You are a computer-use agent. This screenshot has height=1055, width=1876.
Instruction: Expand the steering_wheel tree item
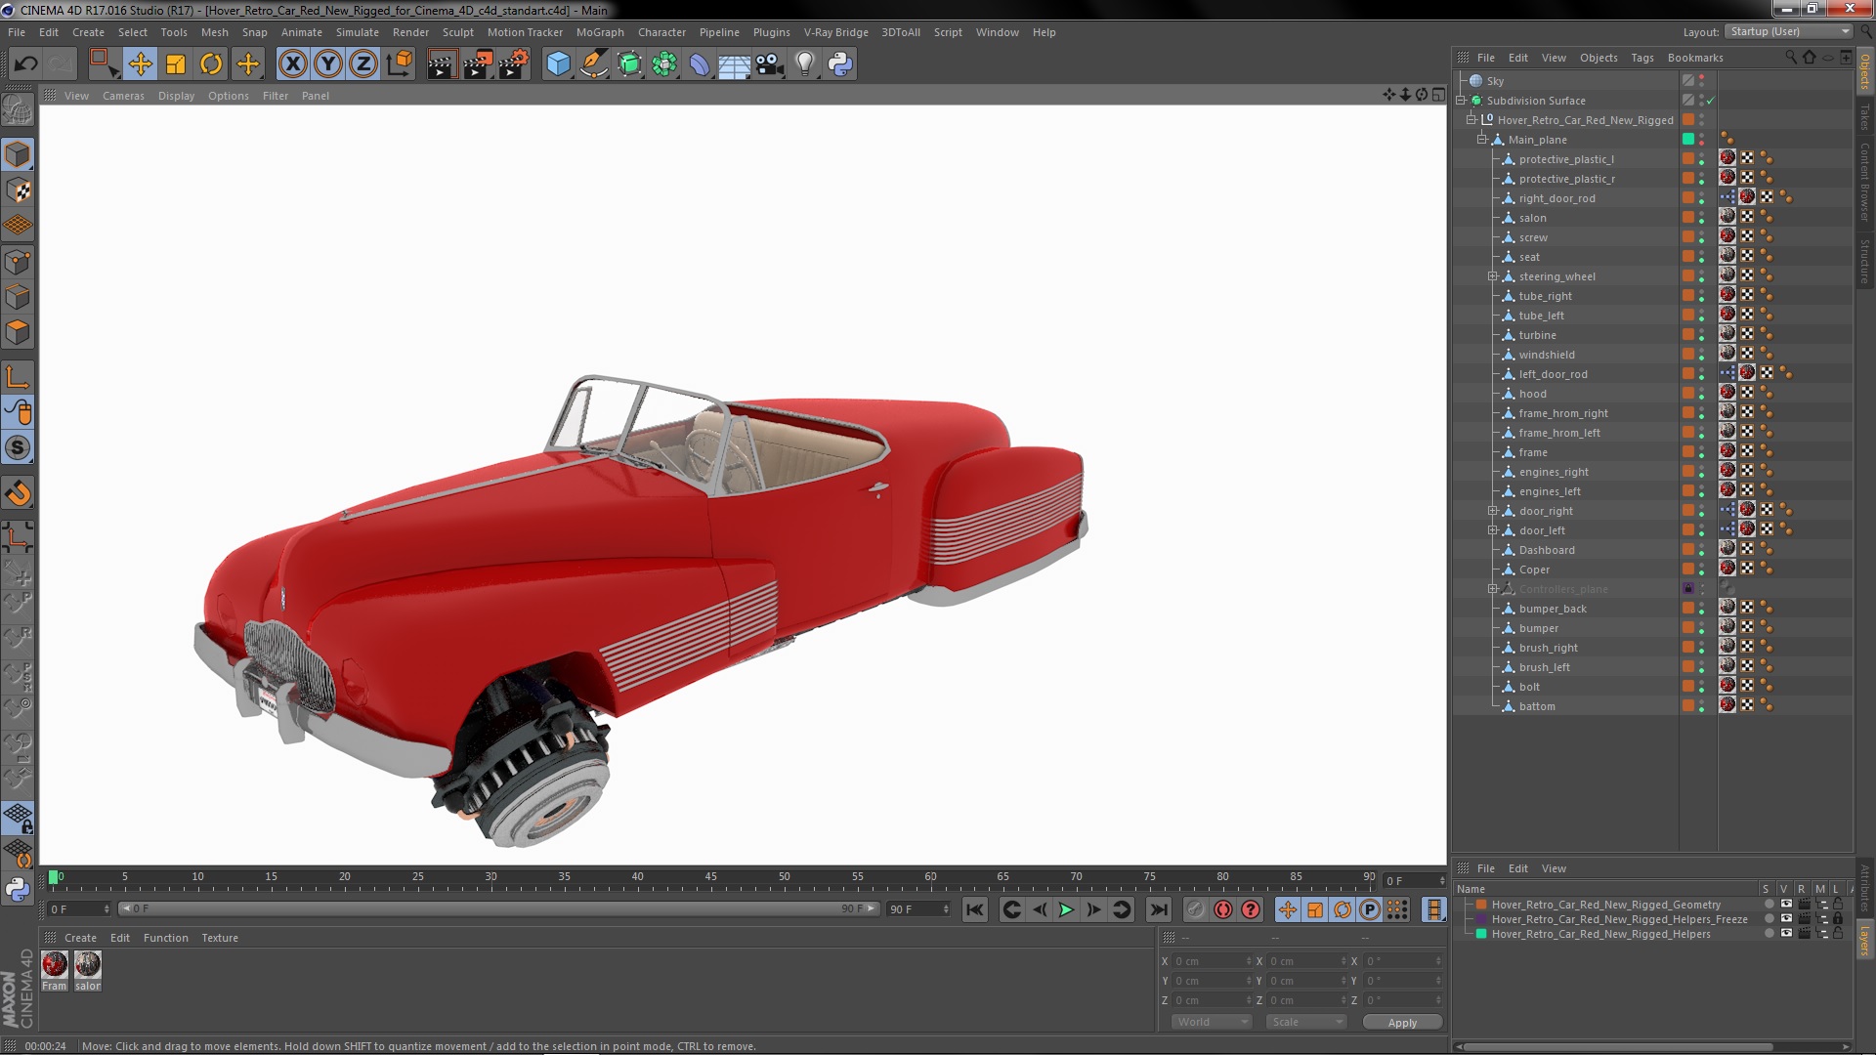(1493, 276)
